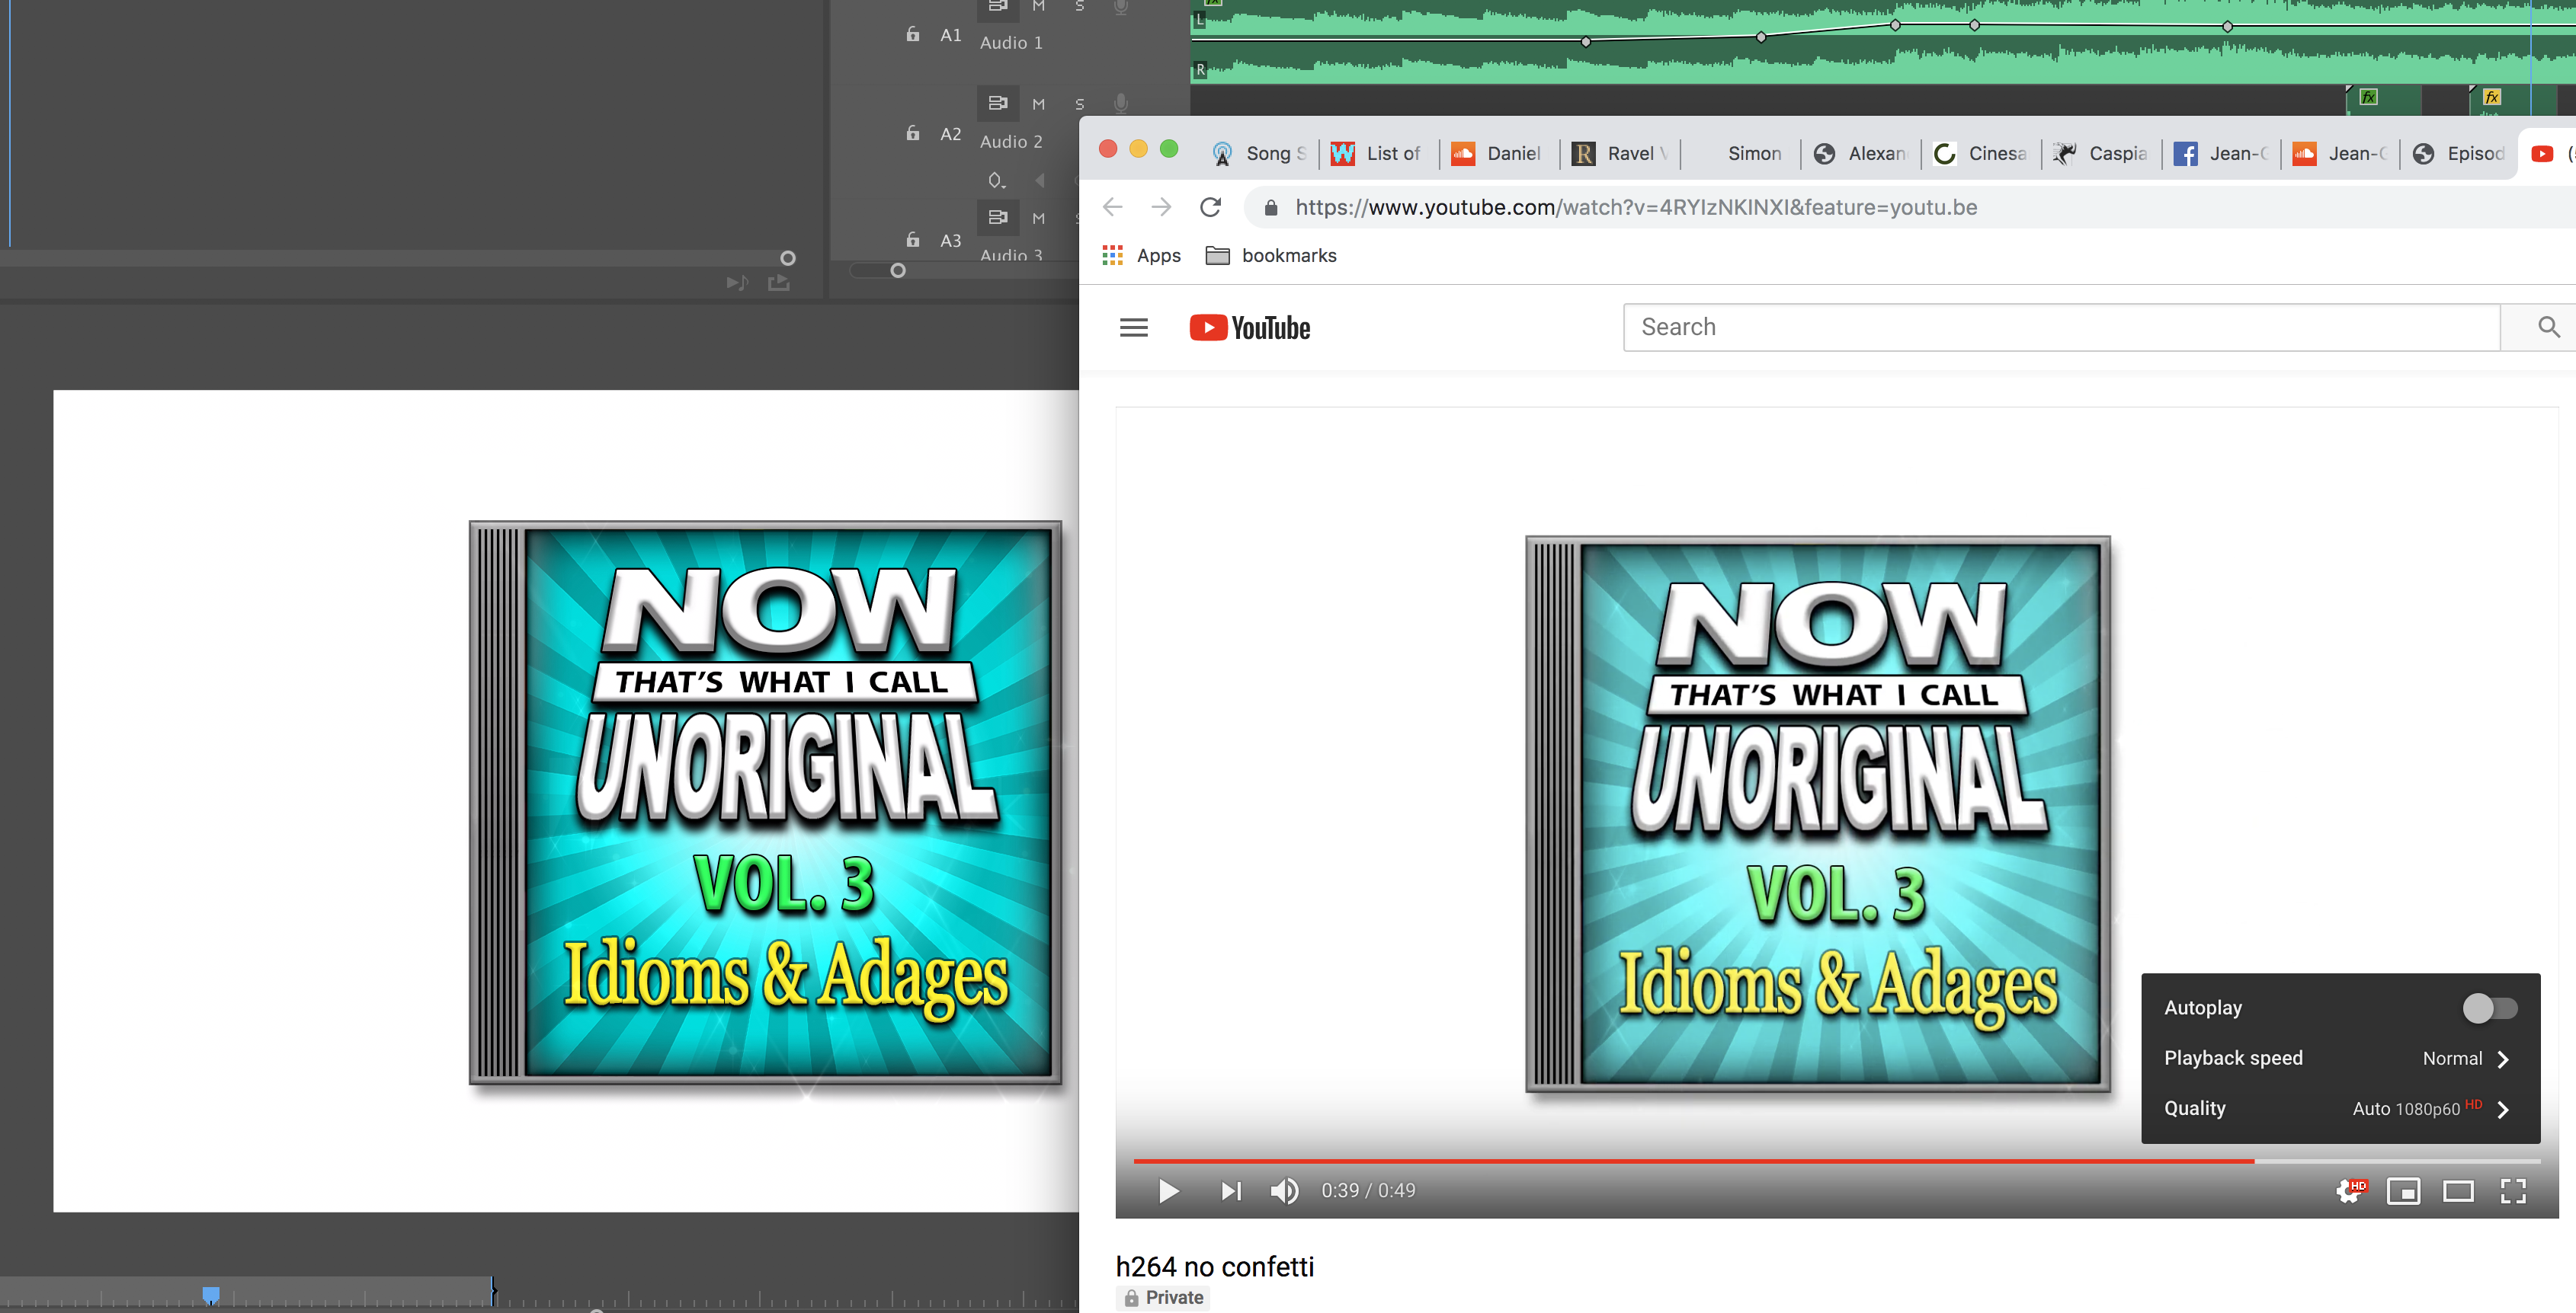
Task: Click the album art in YouTube video
Action: 1818,814
